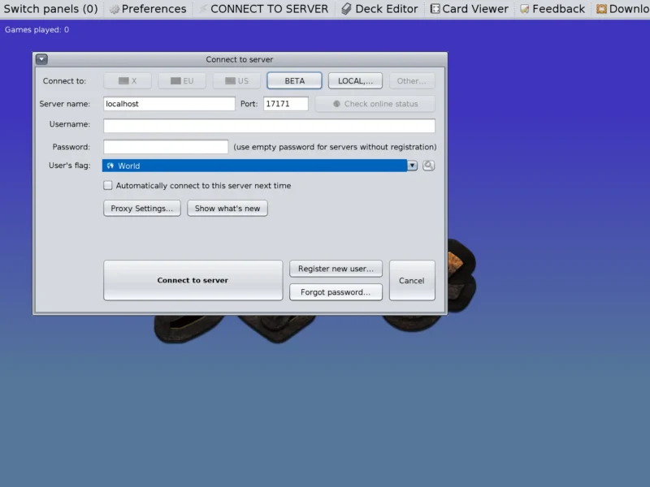The height and width of the screenshot is (487, 650).
Task: Choose the BETA server preset
Action: coord(294,80)
